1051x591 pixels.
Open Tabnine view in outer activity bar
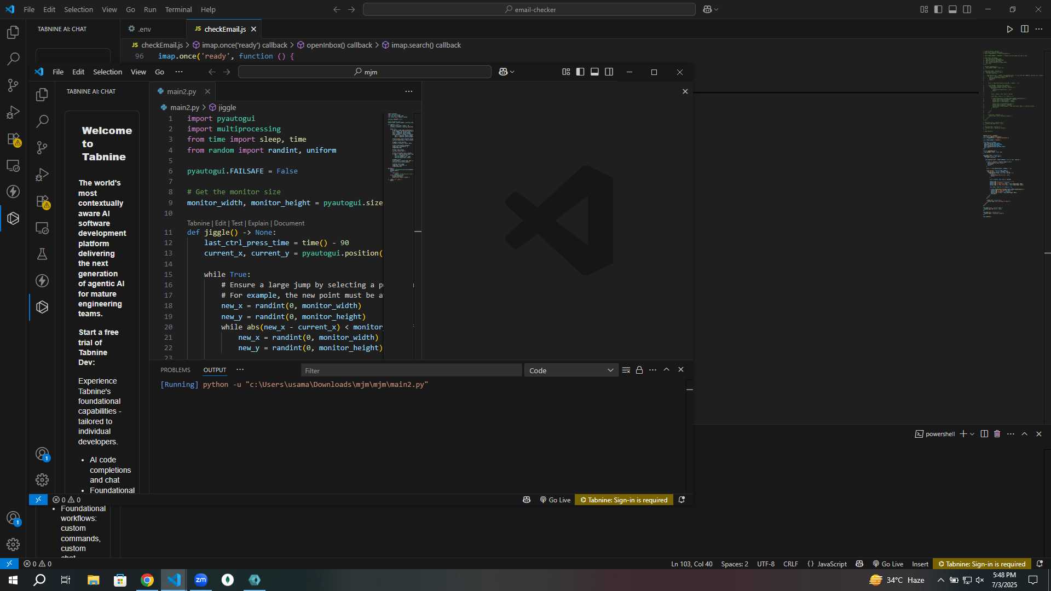click(x=13, y=218)
